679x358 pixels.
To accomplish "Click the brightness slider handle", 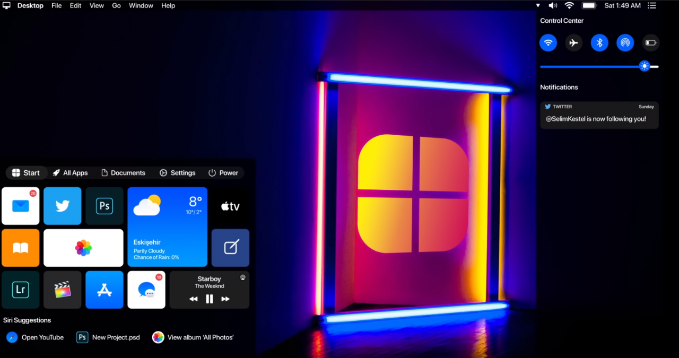I will (x=645, y=66).
